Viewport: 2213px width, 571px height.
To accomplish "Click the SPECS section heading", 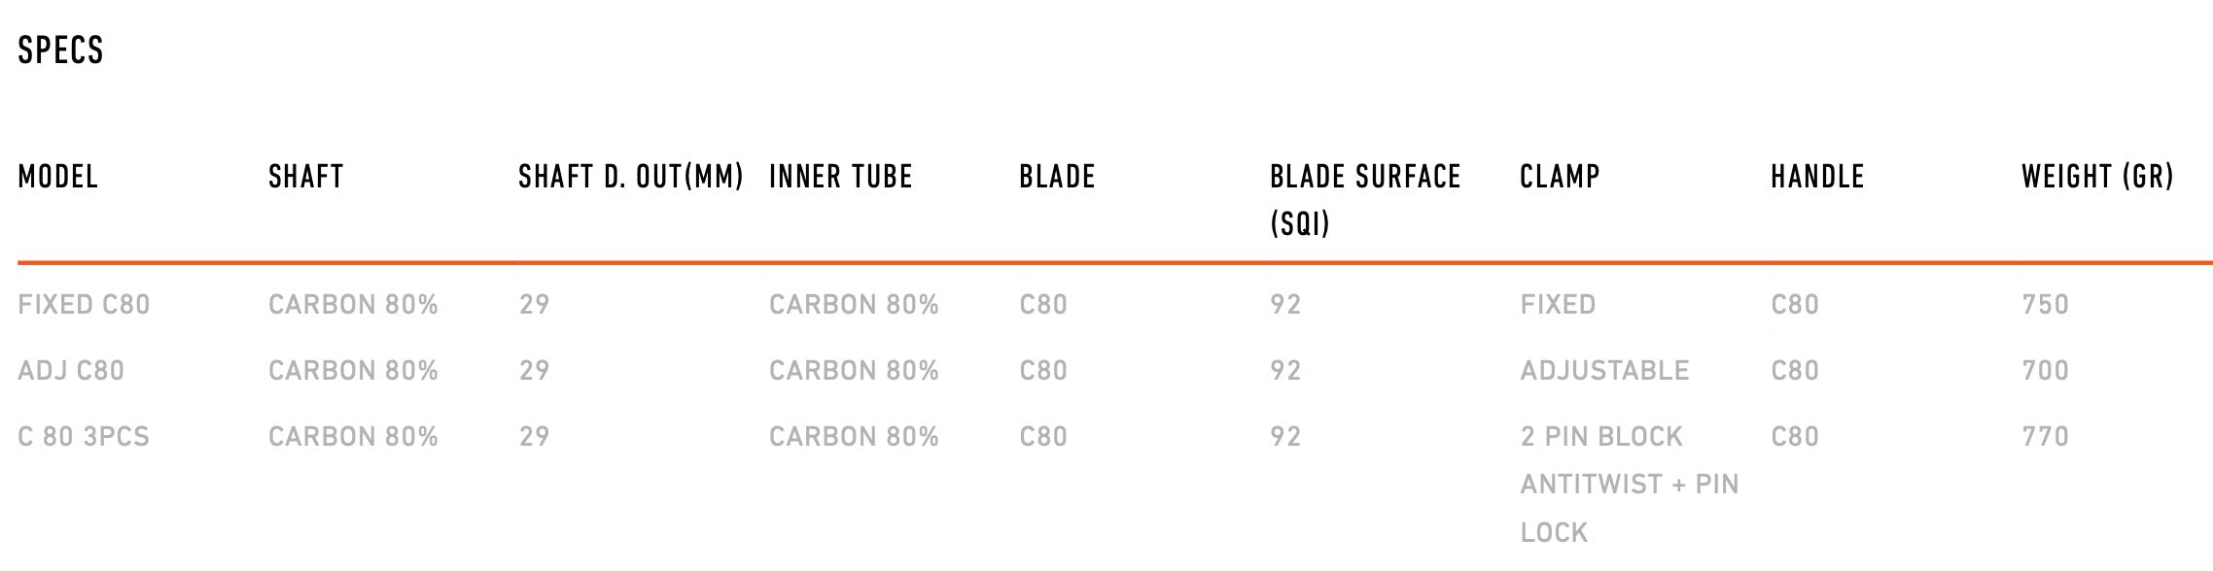I will [x=60, y=50].
